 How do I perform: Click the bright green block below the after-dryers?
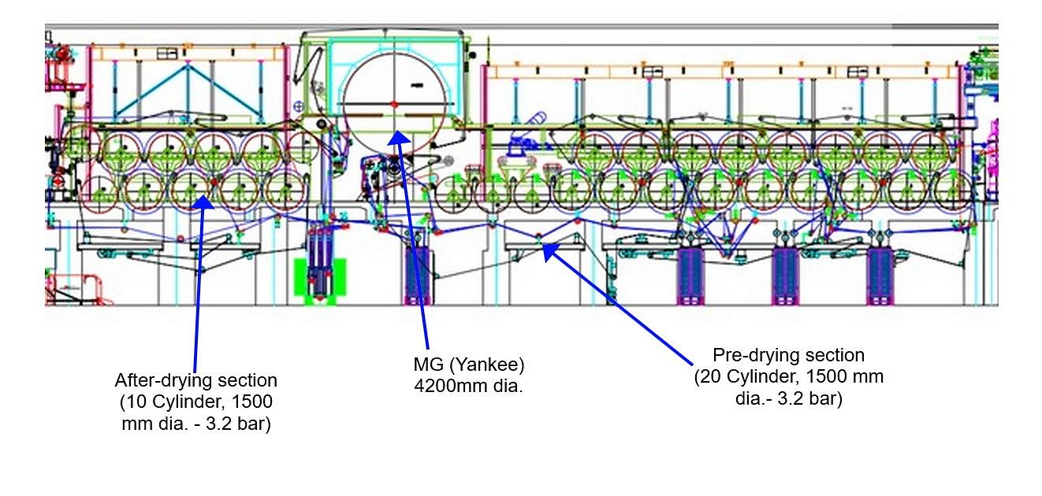(x=319, y=280)
